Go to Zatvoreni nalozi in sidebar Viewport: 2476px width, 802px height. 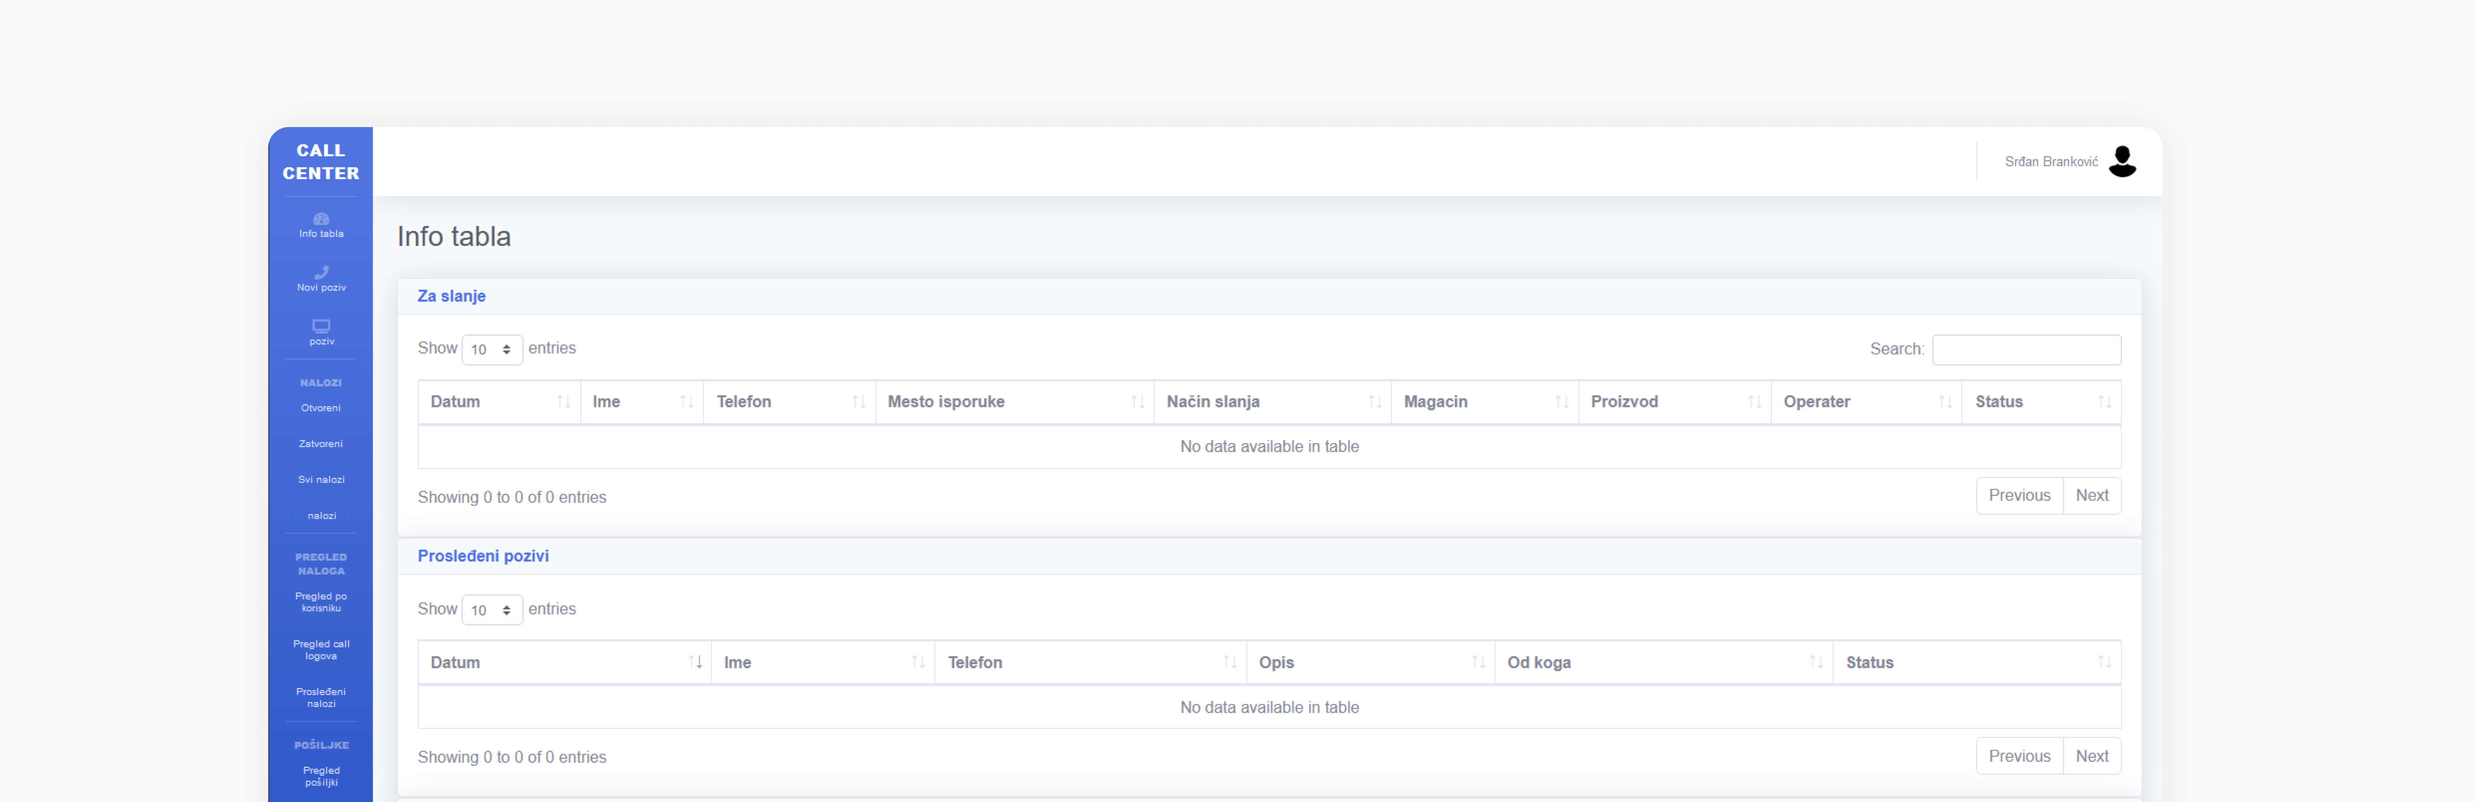coord(321,444)
